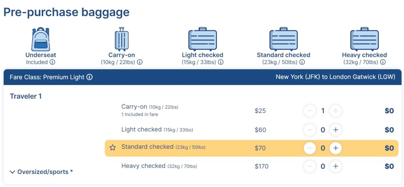
Task: Open info icon for Standard checked weight
Action: [302, 62]
